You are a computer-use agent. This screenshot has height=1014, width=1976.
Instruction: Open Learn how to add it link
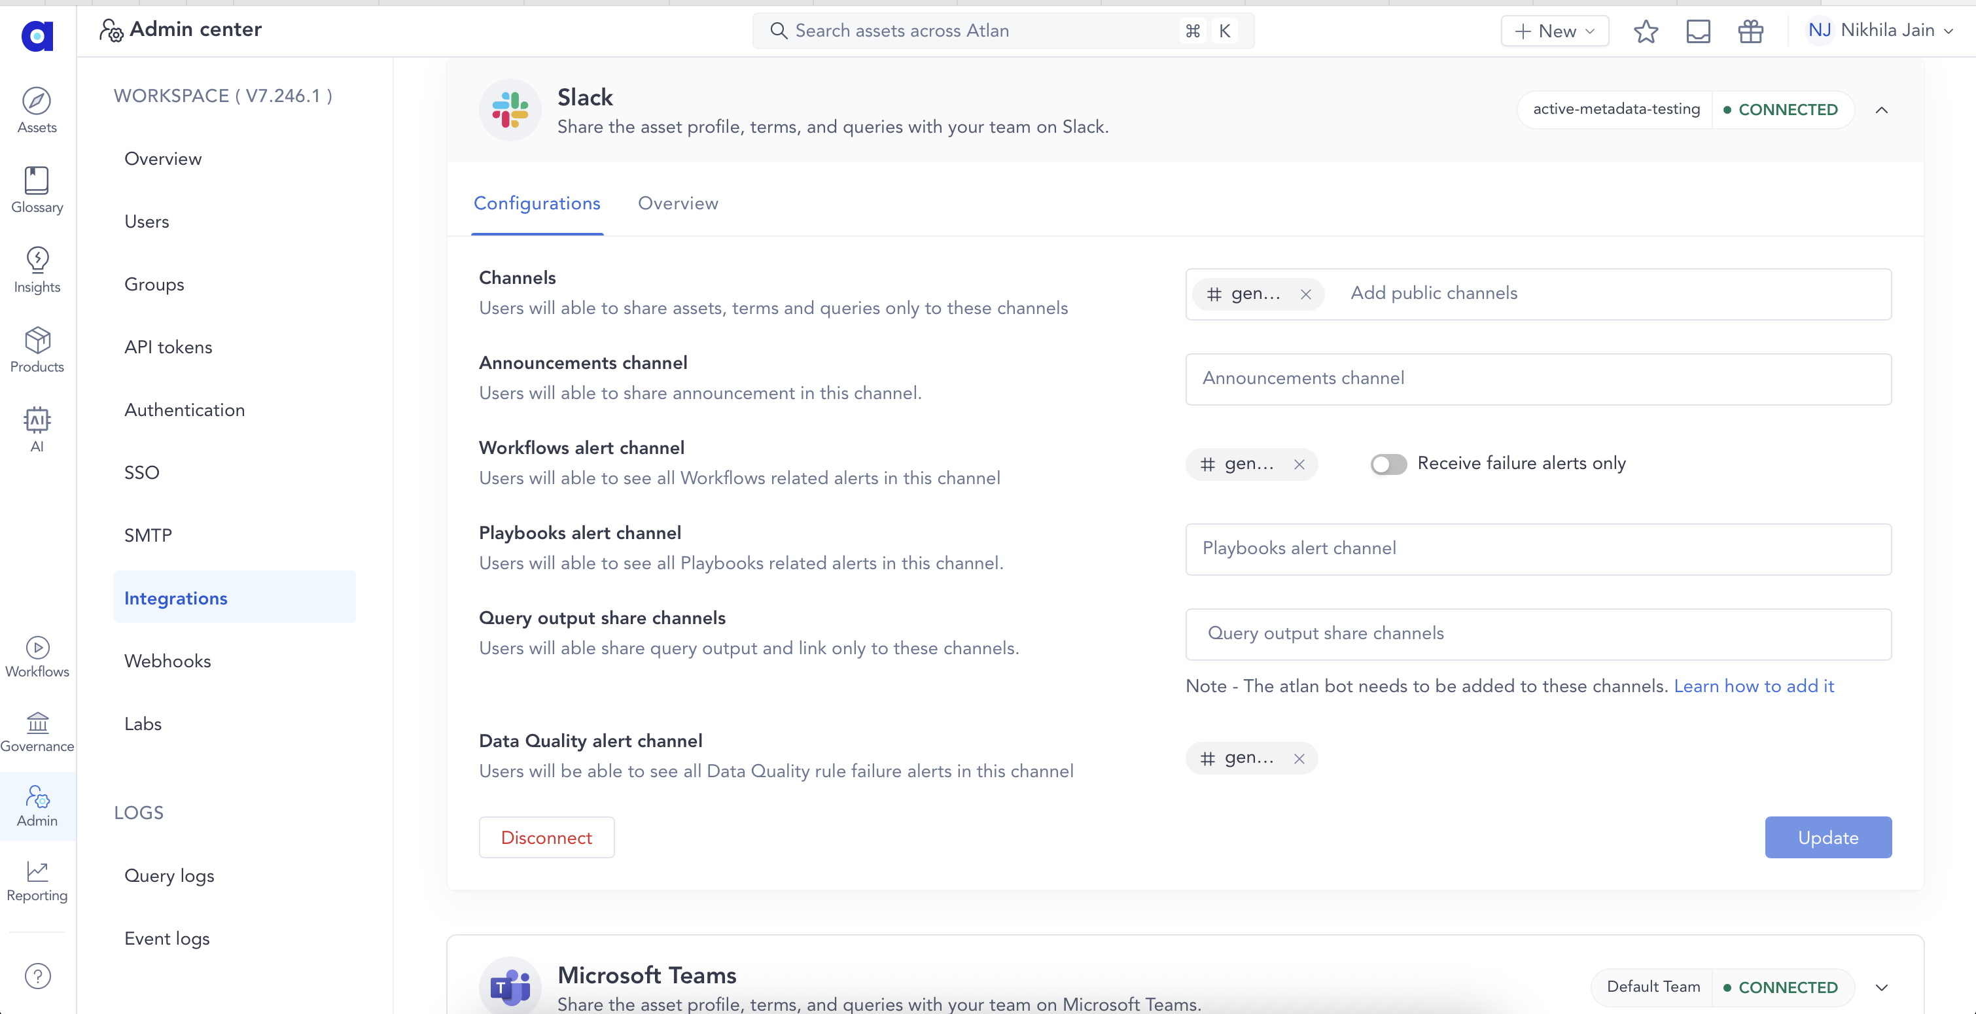coord(1753,686)
